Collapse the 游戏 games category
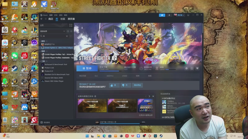This screenshot has height=139, width=248. [x=42, y=41]
